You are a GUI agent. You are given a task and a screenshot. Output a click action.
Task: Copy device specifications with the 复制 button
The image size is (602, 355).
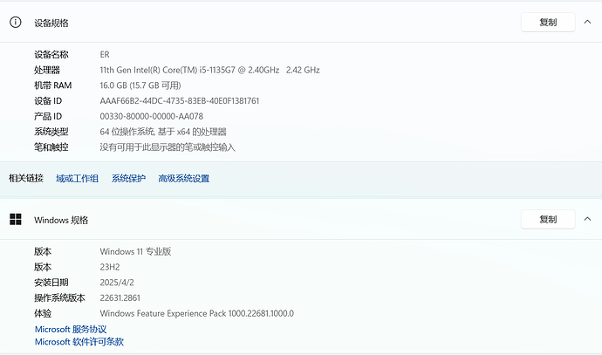(x=548, y=23)
